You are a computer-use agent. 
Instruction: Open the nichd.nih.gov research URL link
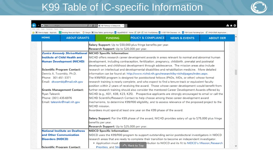[167, 74]
